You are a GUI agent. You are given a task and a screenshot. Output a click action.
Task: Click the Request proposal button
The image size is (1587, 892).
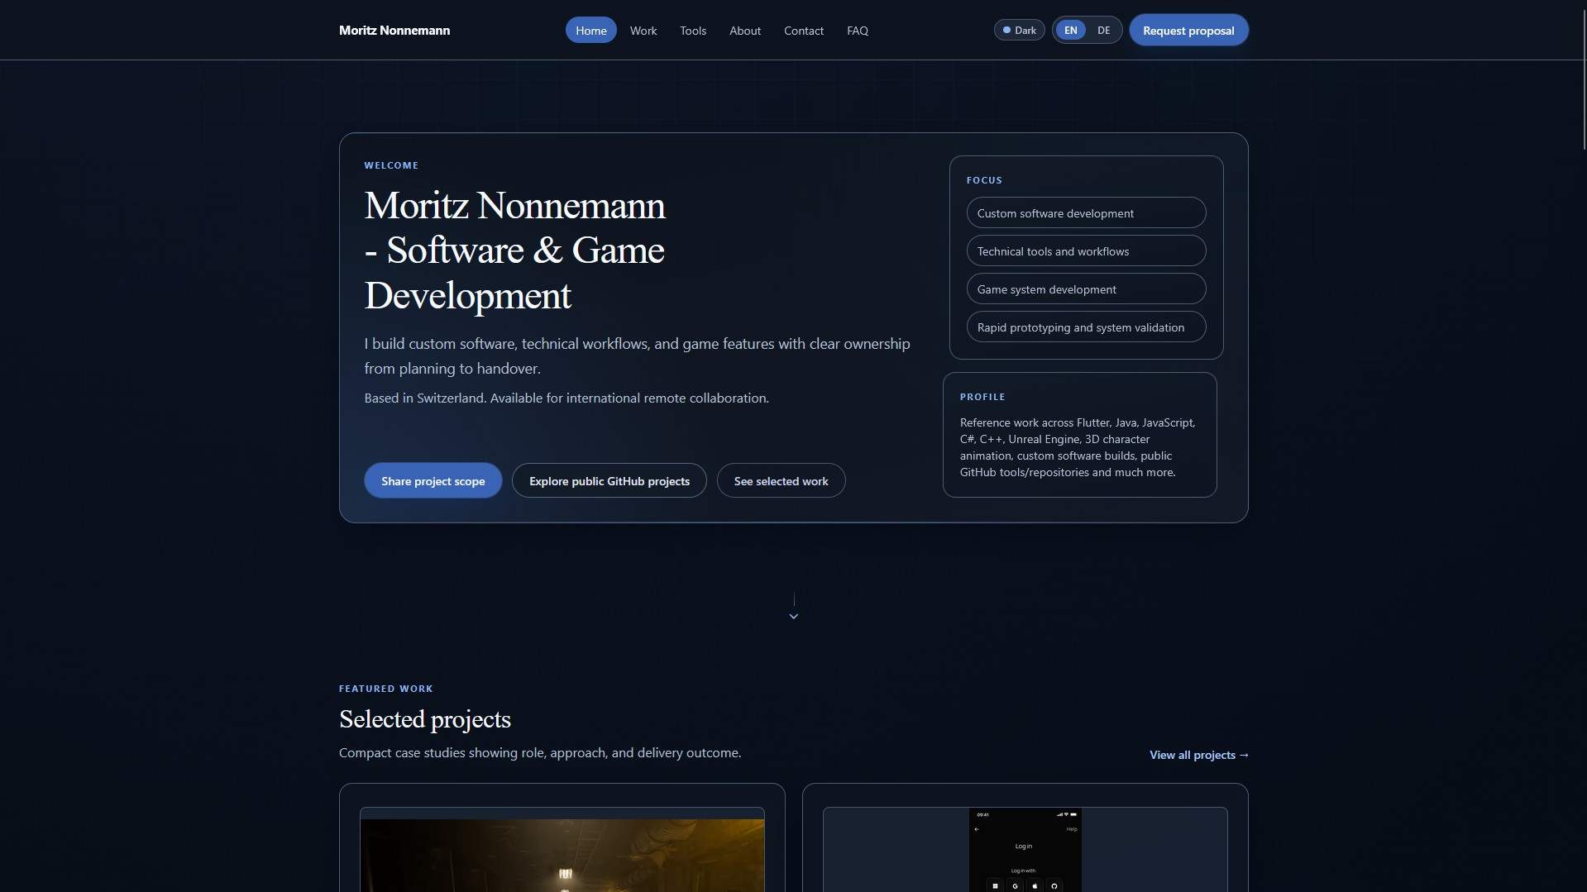[1188, 30]
